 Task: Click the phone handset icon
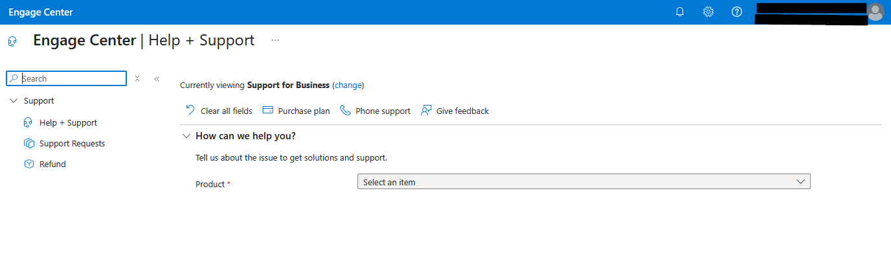pos(345,110)
